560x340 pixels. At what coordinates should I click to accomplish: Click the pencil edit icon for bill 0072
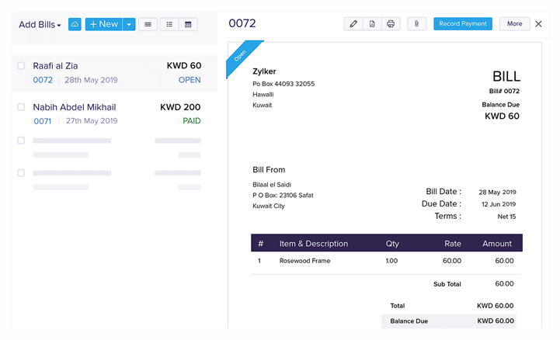coord(353,24)
